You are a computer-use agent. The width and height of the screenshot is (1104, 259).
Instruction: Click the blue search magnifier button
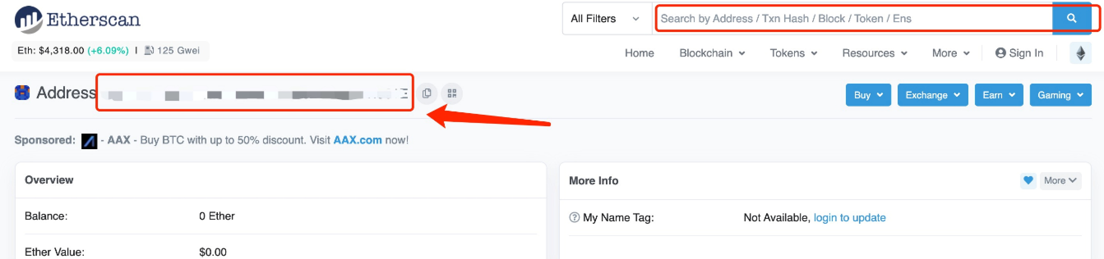point(1072,18)
